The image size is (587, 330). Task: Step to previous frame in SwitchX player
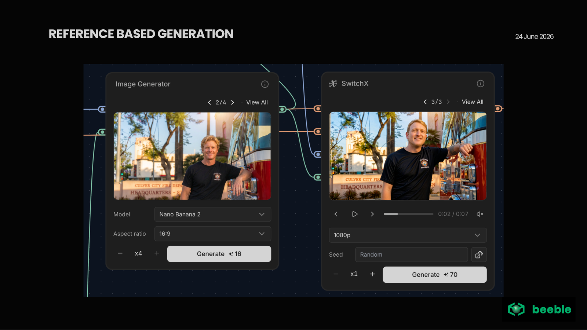[x=336, y=214]
